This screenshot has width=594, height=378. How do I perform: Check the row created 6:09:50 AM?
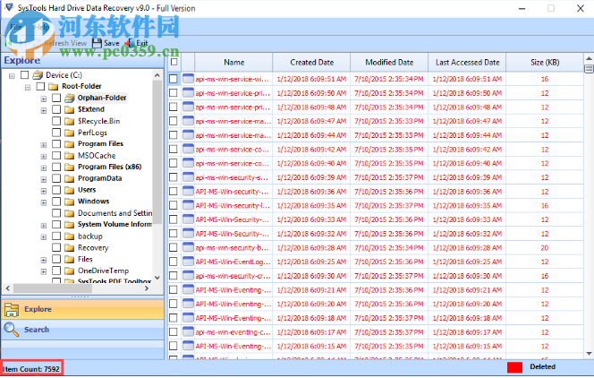(x=174, y=93)
